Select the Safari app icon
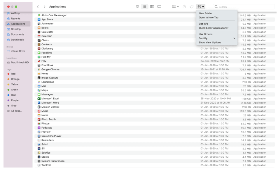This screenshot has height=171, width=278. (x=39, y=144)
